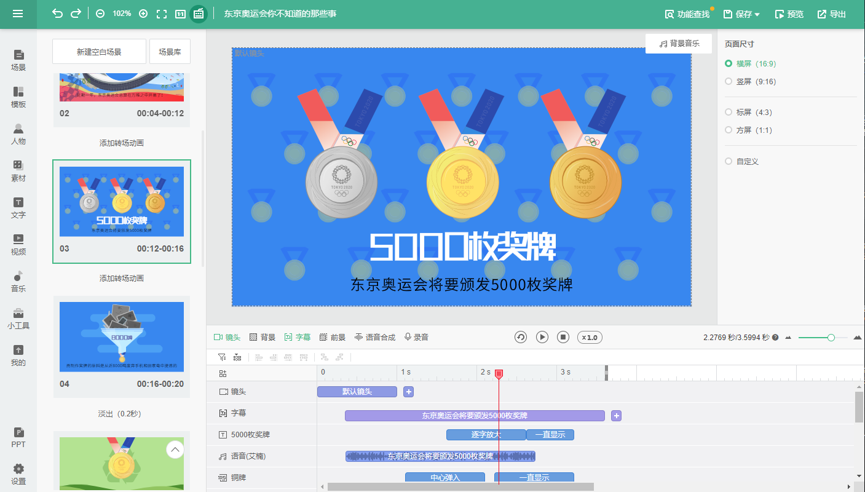Image resolution: width=865 pixels, height=492 pixels.
Task: Click 新建空白场景 button
Action: (x=99, y=52)
